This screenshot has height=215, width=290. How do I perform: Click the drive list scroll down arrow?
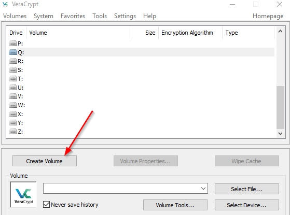pyautogui.click(x=280, y=133)
